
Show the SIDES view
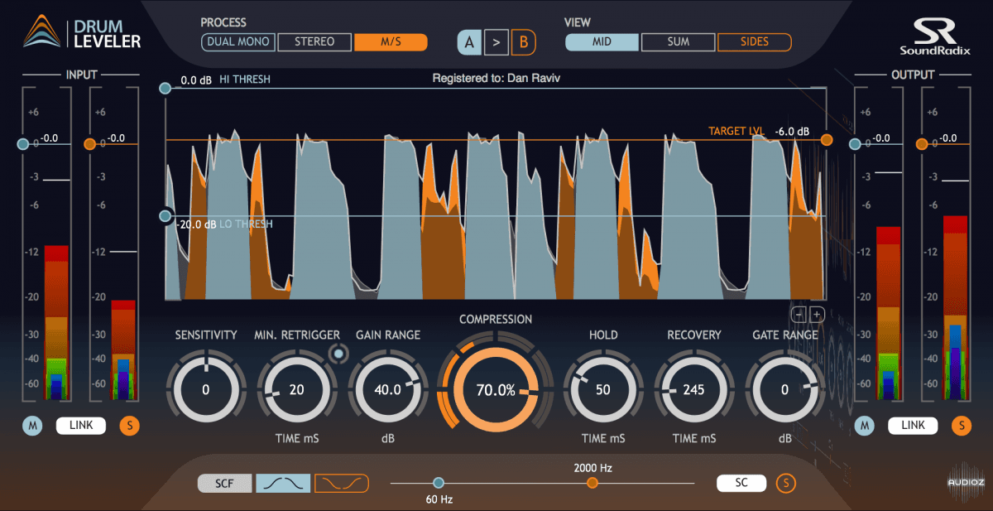click(755, 42)
